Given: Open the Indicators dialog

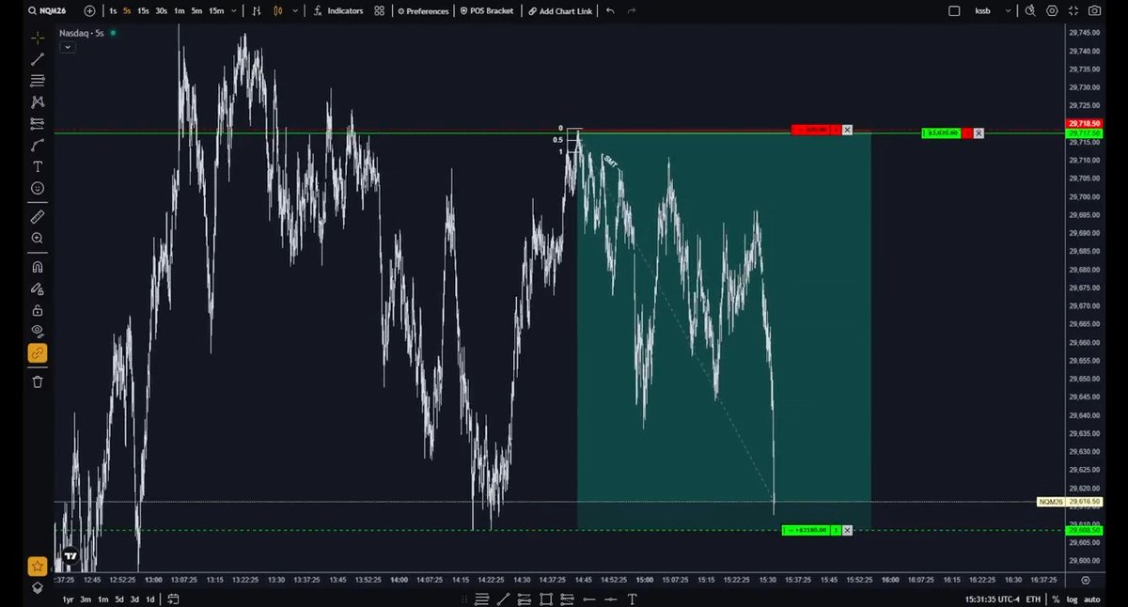Looking at the screenshot, I should point(338,11).
